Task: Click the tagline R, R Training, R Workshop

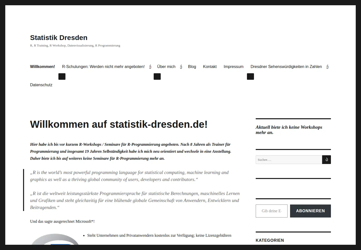Action: coord(75,45)
